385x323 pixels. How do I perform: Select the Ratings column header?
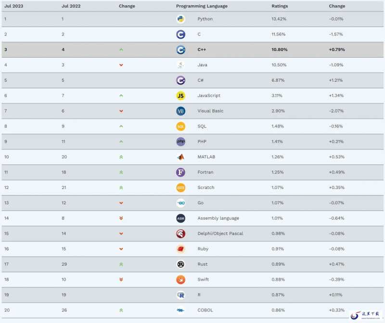(x=280, y=6)
